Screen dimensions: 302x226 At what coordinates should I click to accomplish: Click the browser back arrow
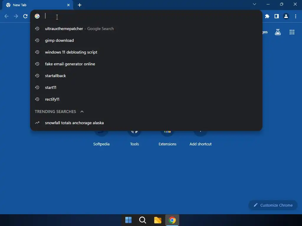6,16
